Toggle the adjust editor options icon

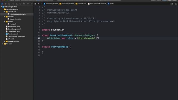(172, 4)
